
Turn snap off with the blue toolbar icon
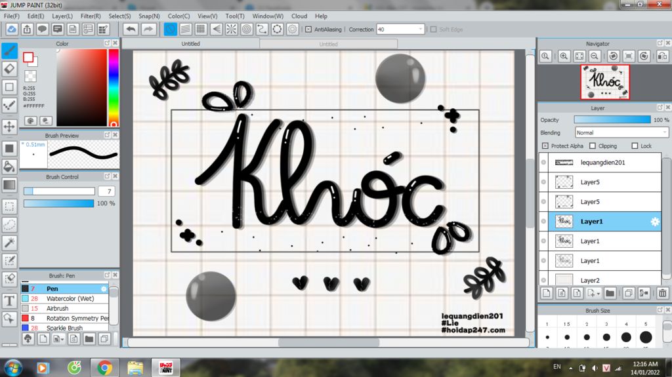pos(170,29)
